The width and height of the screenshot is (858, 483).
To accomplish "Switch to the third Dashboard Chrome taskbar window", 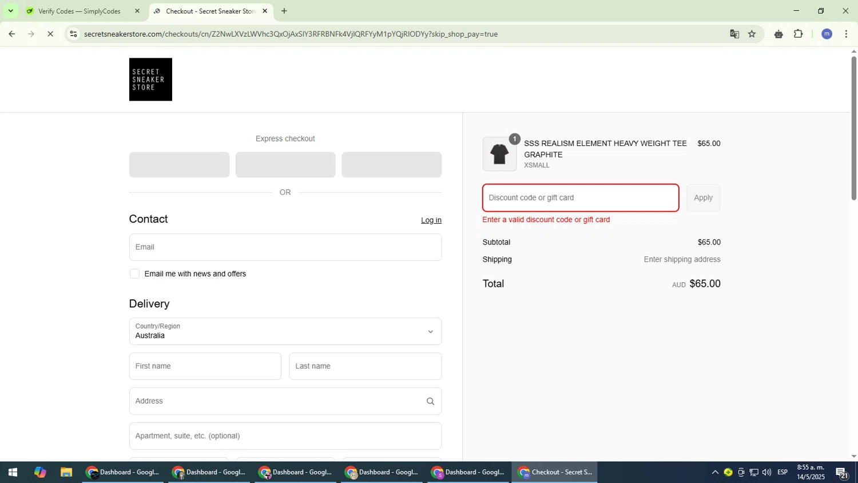I will pos(296,472).
